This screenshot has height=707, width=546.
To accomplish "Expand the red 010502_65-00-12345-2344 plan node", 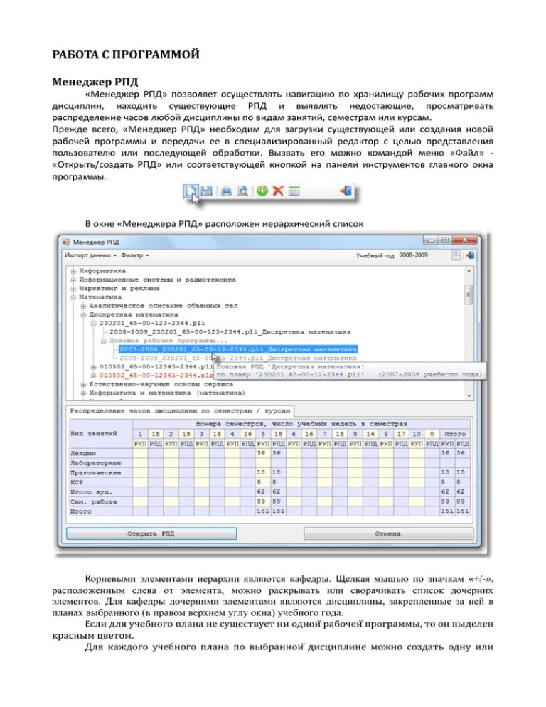I will pyautogui.click(x=93, y=376).
